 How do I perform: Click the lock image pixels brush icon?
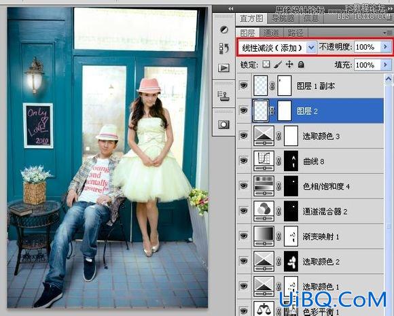tap(278, 65)
